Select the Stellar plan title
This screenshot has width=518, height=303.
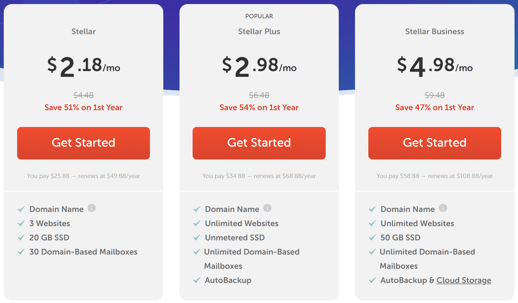[83, 32]
